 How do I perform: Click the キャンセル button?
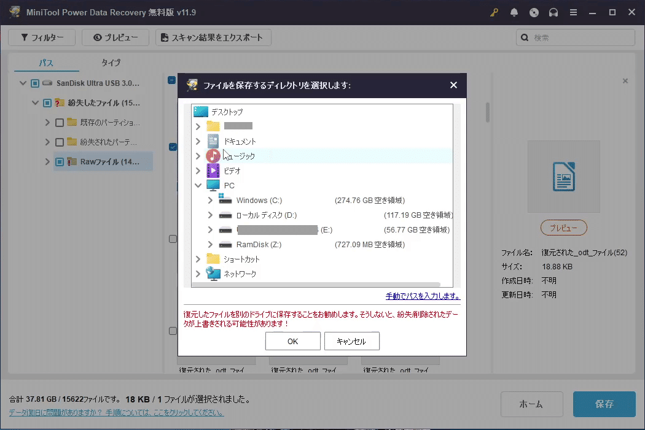pos(352,341)
